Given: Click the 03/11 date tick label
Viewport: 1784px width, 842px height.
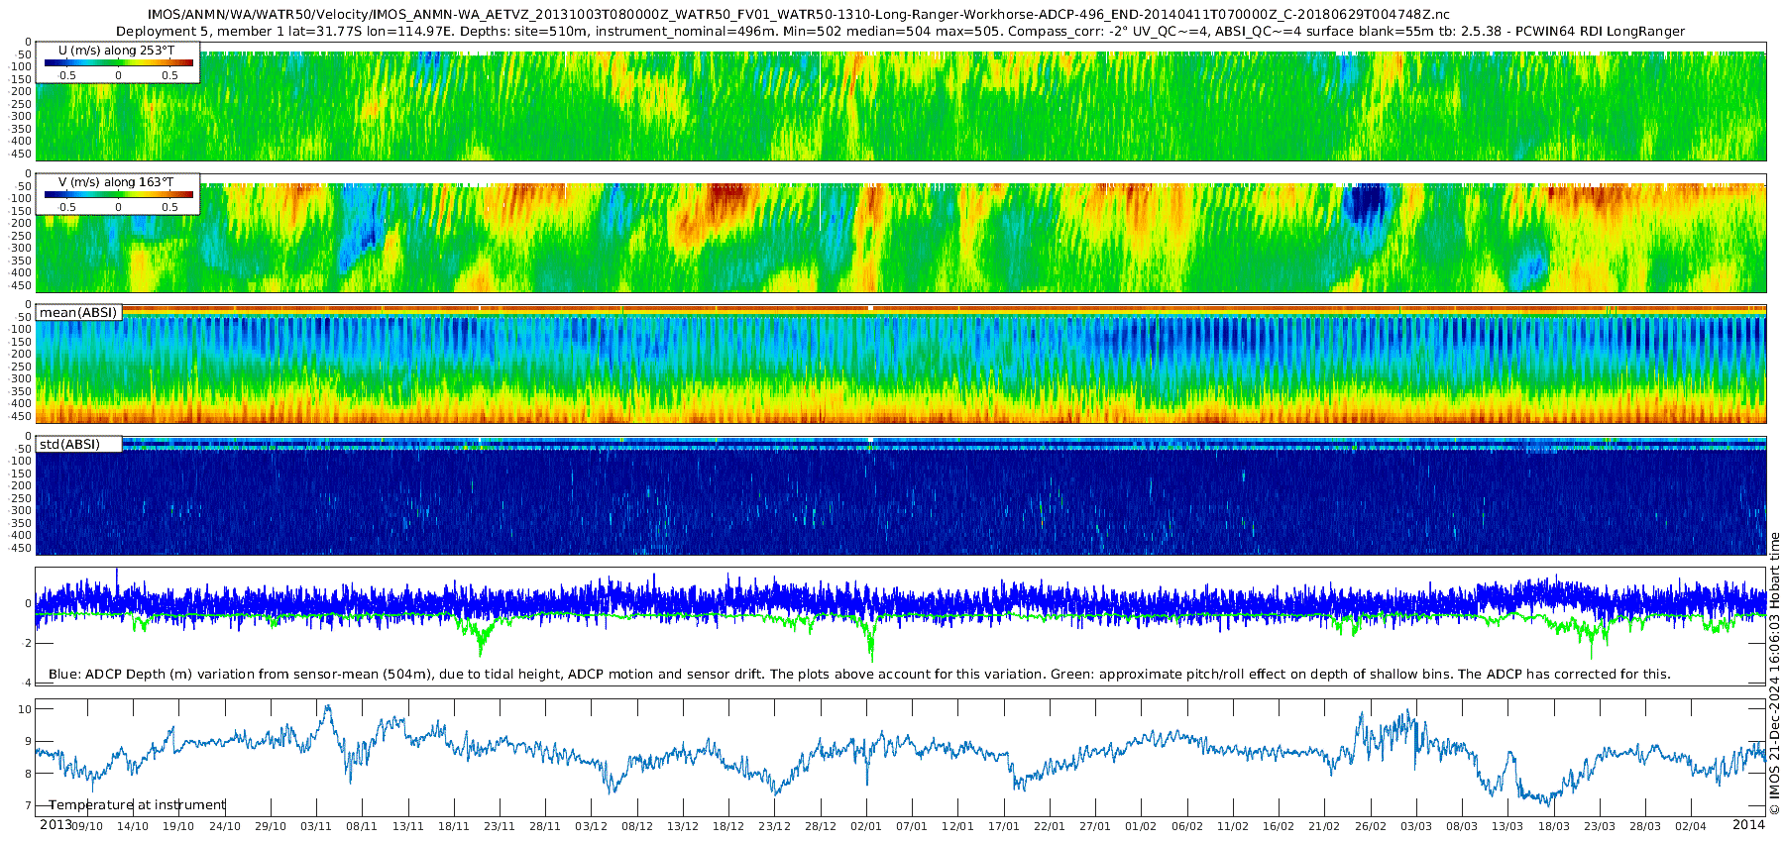Looking at the screenshot, I should coord(316,826).
